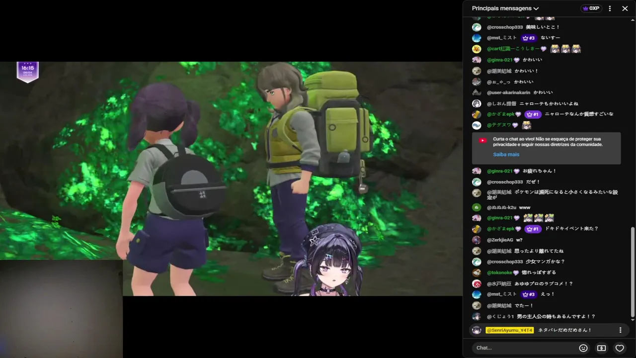Click the message 思ったより離れてたね

pyautogui.click(x=539, y=251)
